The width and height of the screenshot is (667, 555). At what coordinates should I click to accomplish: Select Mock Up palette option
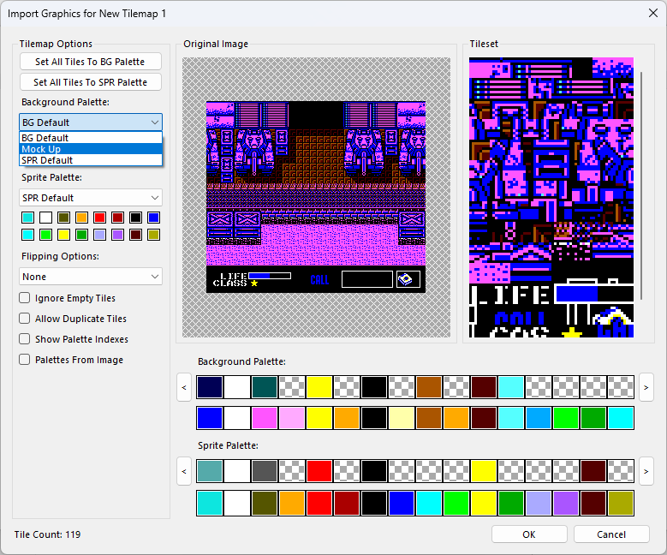(x=91, y=149)
